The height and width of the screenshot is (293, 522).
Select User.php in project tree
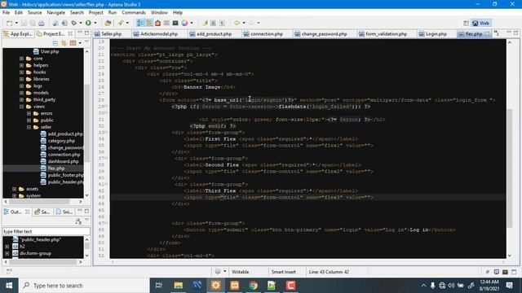(49, 51)
